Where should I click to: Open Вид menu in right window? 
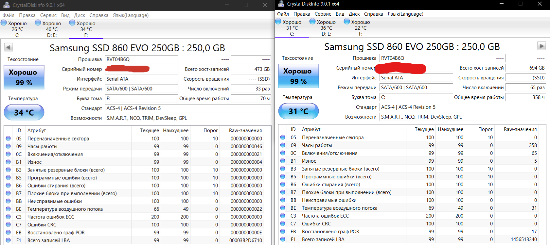(340, 14)
